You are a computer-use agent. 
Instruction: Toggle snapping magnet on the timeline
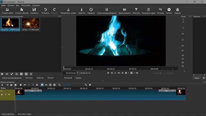[x=42, y=85]
